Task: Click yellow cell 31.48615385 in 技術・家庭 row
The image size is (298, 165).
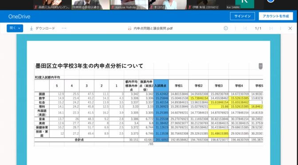Action: (x=219, y=134)
